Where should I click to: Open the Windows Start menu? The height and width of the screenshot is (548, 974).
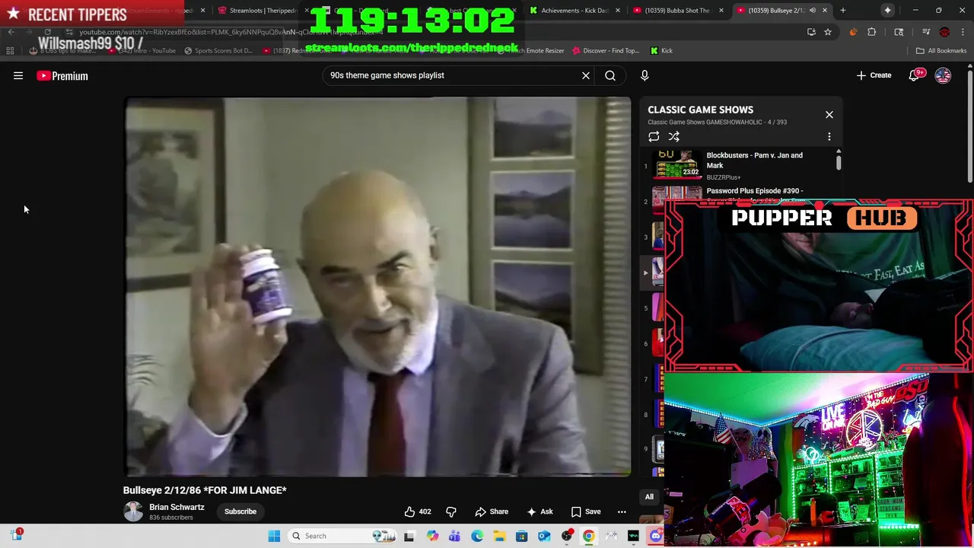(275, 536)
